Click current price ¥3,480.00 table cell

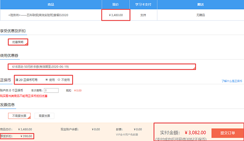click(116, 15)
